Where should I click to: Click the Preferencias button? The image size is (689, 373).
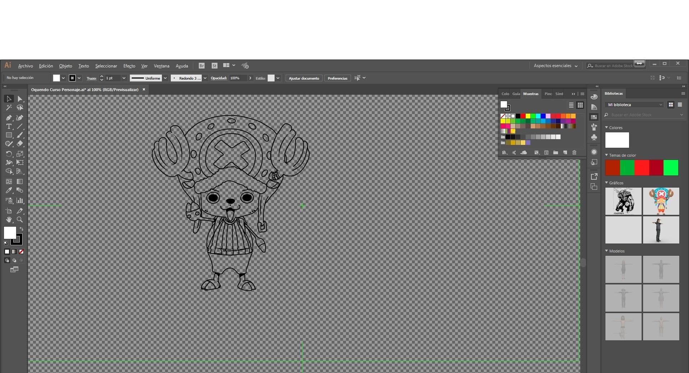click(x=337, y=78)
